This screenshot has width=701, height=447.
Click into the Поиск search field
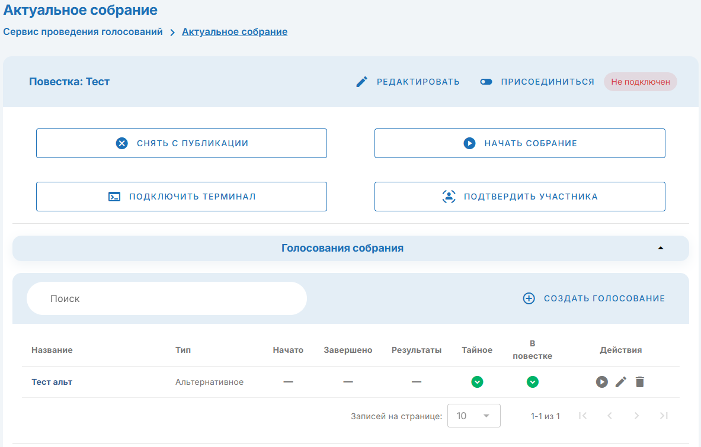pos(167,298)
